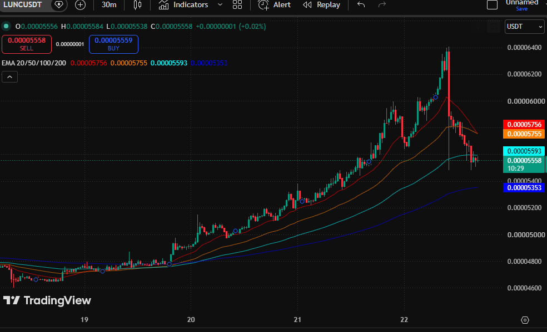Click the 0.00000001 spread value
This screenshot has height=332, width=547.
tap(70, 44)
